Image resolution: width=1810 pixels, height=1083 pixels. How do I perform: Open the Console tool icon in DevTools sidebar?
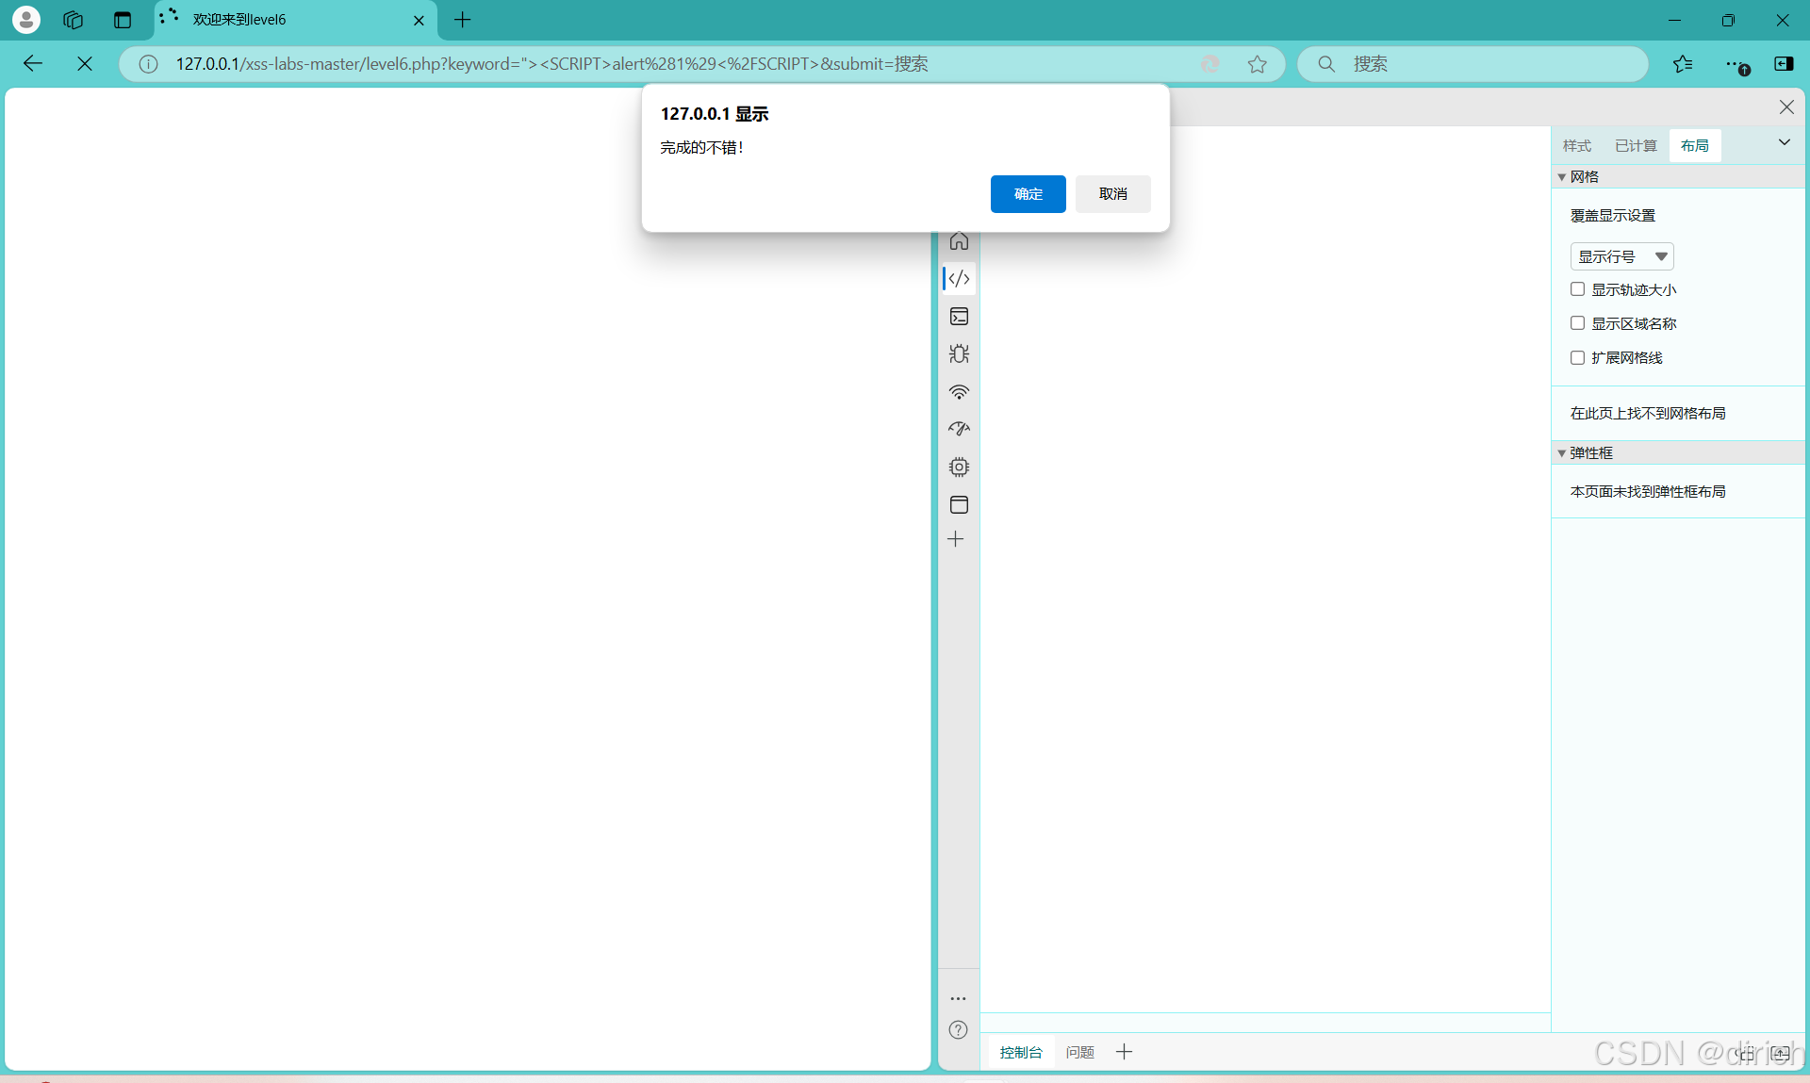point(959,317)
